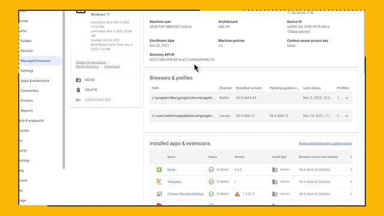Click the Admin install type icon for Telepathy
This screenshot has width=384, height=216.
(x=275, y=182)
